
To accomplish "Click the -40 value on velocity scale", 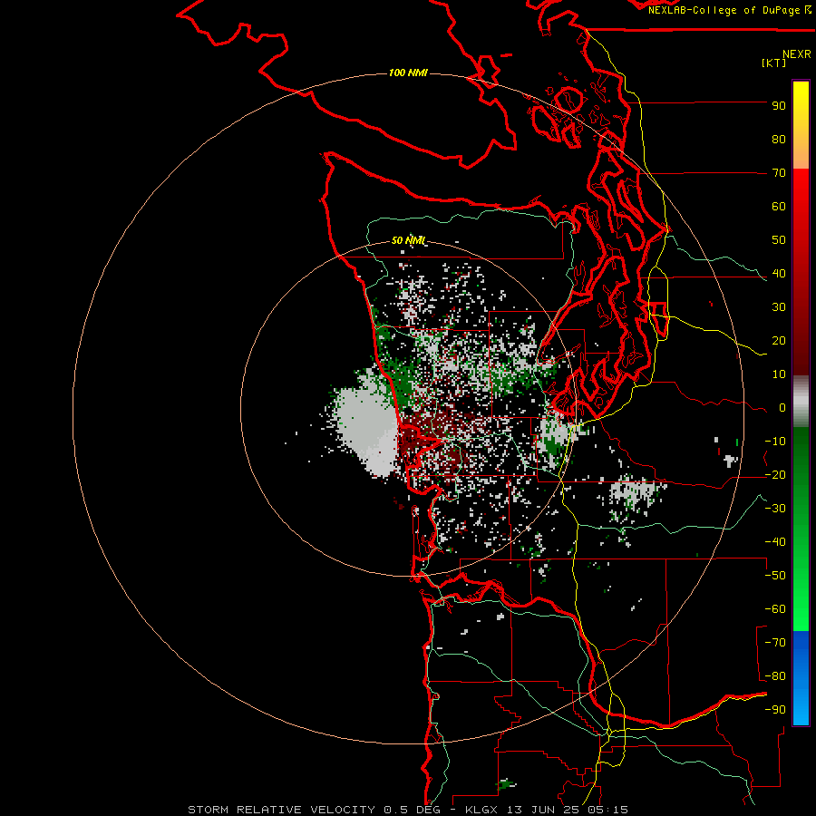I will 775,542.
